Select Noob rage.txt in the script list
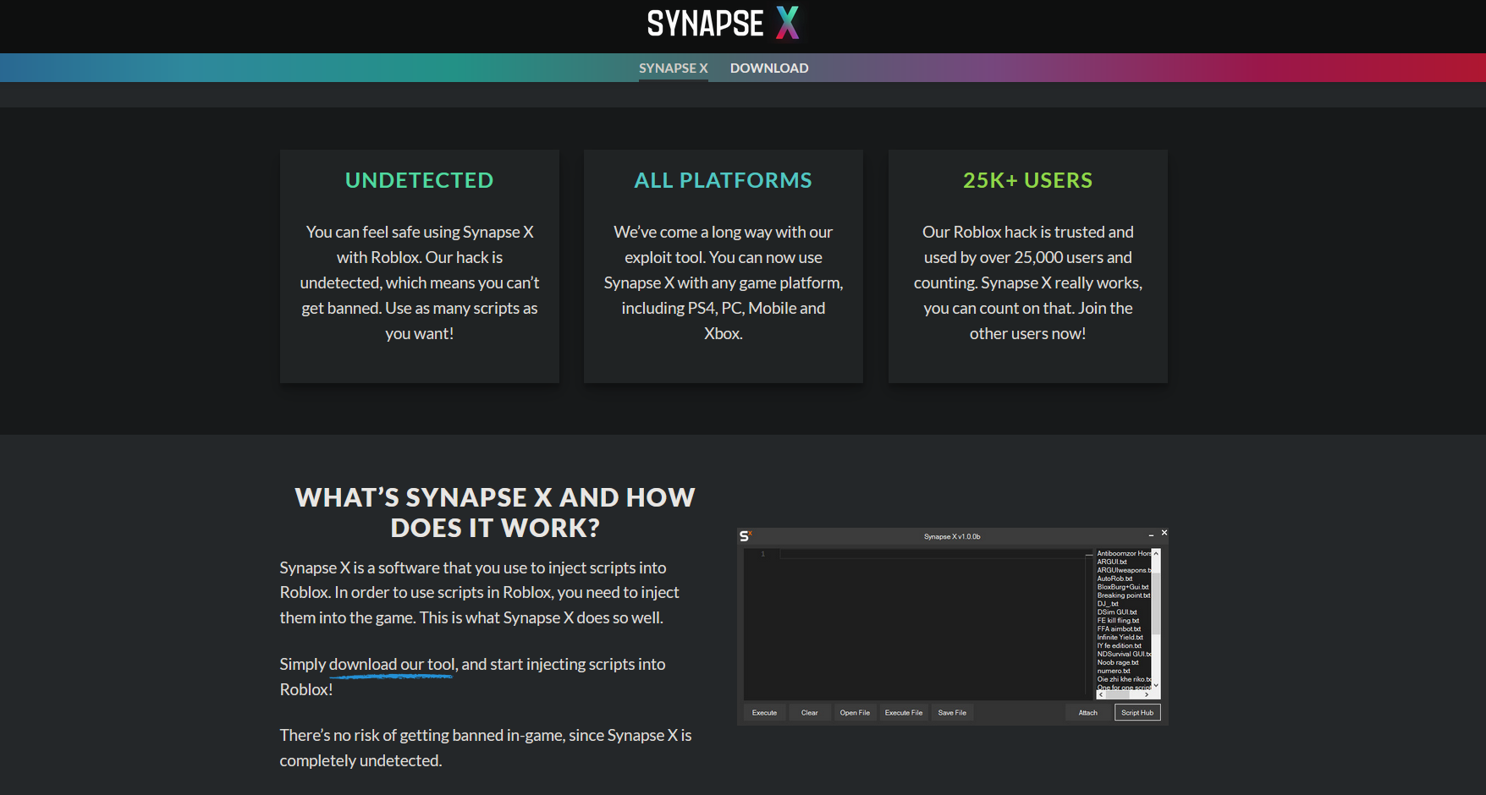This screenshot has height=795, width=1486. [x=1118, y=663]
